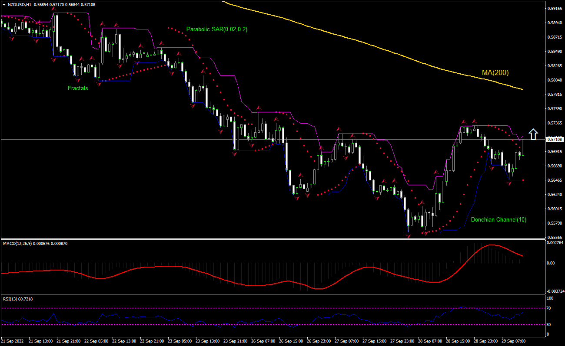The width and height of the screenshot is (565, 346).
Task: Click the Donchian Channel(10) label
Action: point(499,220)
